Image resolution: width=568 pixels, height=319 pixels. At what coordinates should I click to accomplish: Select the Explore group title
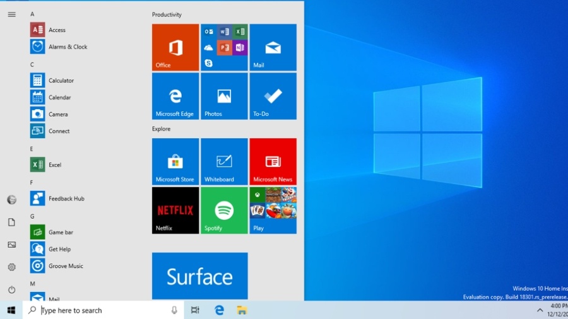pyautogui.click(x=161, y=129)
